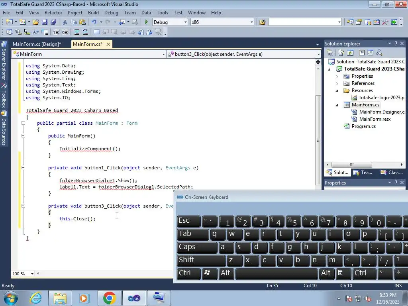This screenshot has height=306, width=408.
Task: Click the Display Object Member List icon
Action: pos(10,32)
